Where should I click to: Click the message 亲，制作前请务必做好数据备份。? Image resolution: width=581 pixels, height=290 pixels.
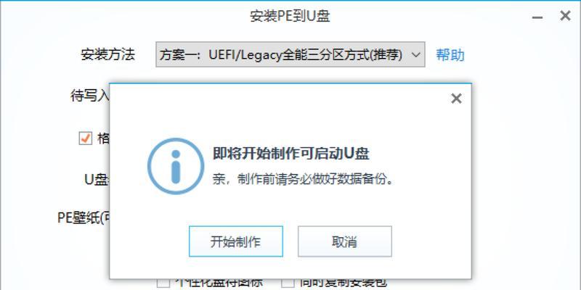pos(303,180)
